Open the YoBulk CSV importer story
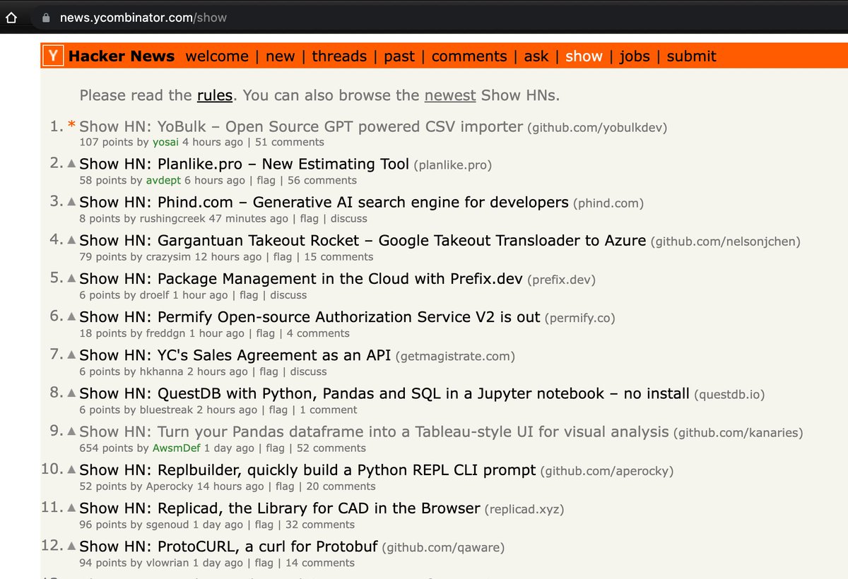The height and width of the screenshot is (579, 848). click(x=301, y=126)
